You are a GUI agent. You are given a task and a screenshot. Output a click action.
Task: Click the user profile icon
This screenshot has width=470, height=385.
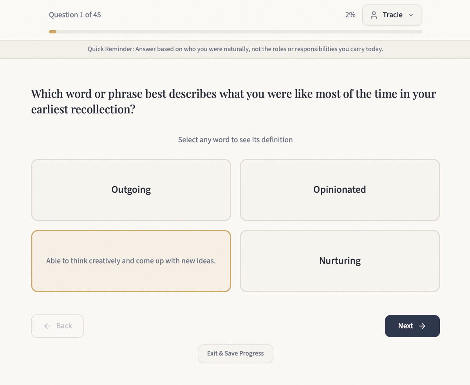coord(374,15)
